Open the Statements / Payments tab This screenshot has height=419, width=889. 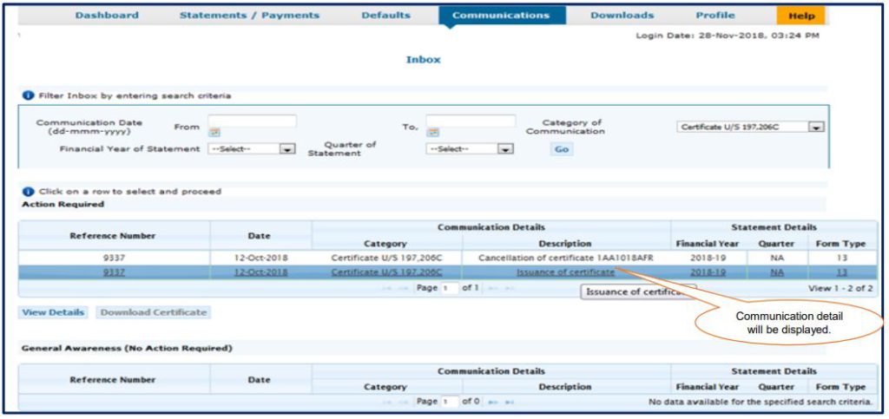[x=249, y=16]
